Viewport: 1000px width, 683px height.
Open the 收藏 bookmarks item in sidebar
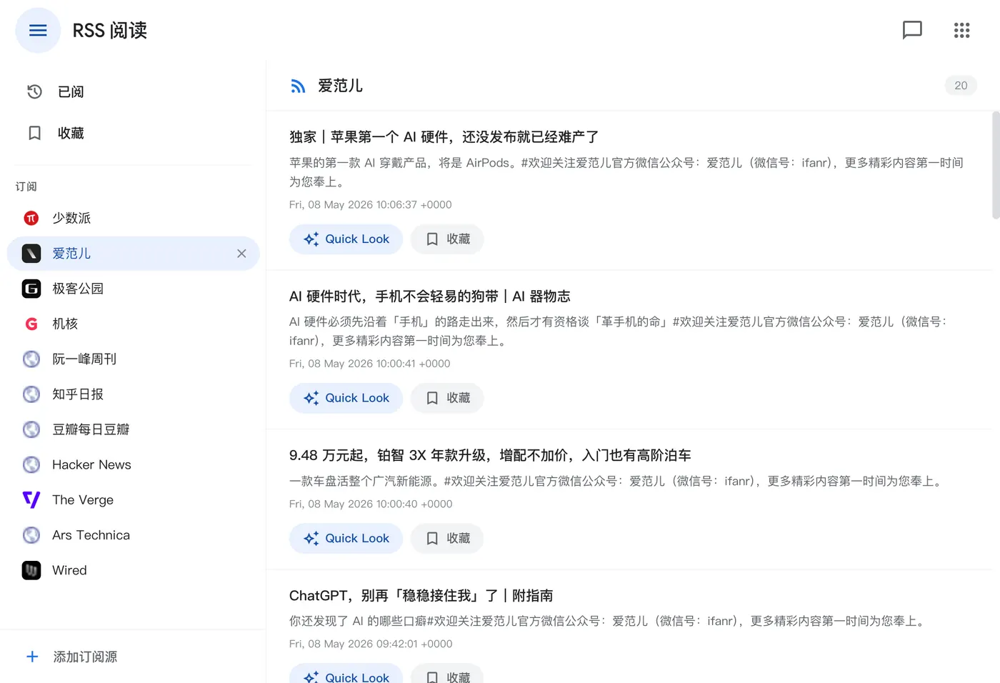[x=133, y=133]
